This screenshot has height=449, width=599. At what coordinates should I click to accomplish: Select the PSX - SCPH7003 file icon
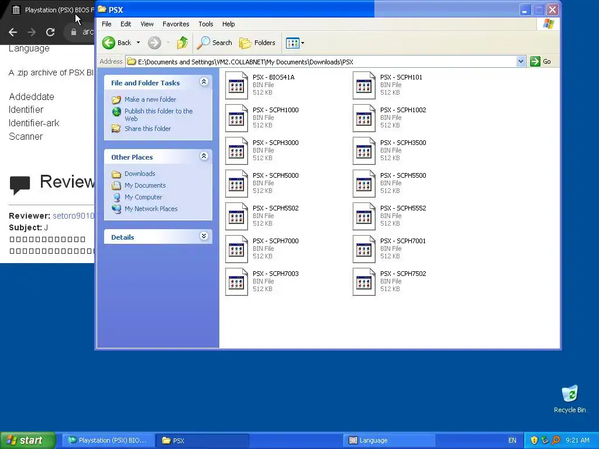click(x=236, y=282)
